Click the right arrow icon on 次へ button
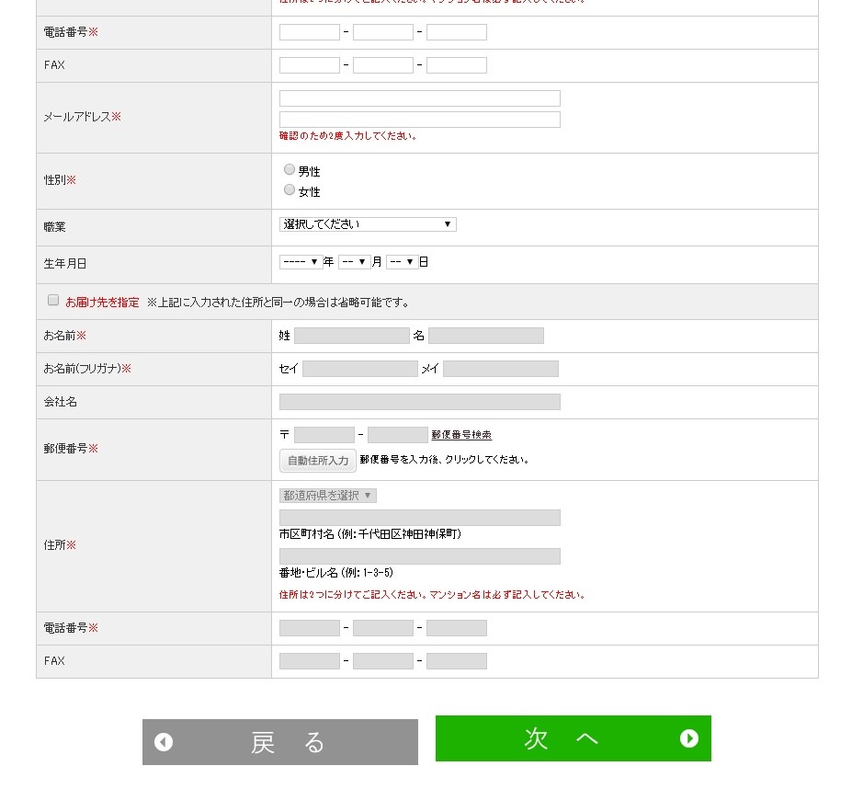852x789 pixels. [689, 738]
